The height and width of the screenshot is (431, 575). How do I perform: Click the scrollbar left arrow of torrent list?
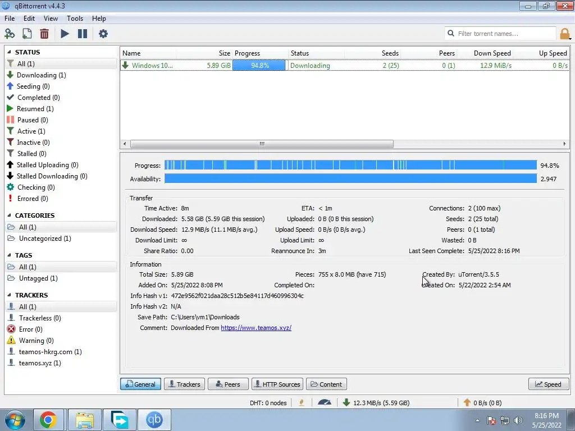coord(125,144)
